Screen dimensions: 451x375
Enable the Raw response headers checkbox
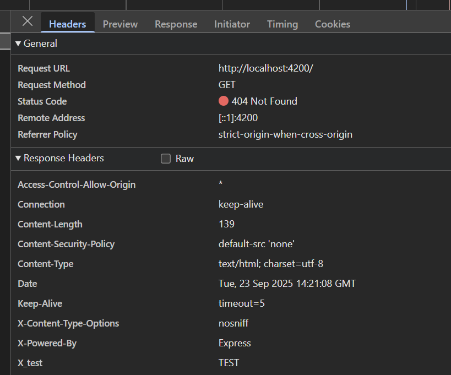(166, 159)
